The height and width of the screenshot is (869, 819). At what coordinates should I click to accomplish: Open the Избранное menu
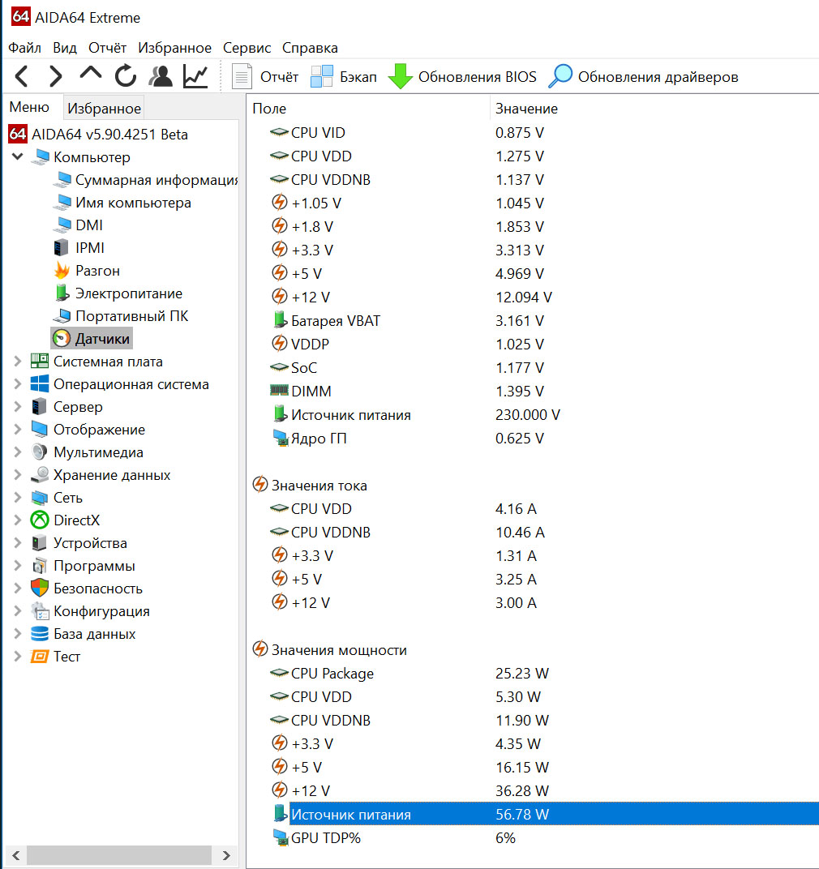[174, 48]
